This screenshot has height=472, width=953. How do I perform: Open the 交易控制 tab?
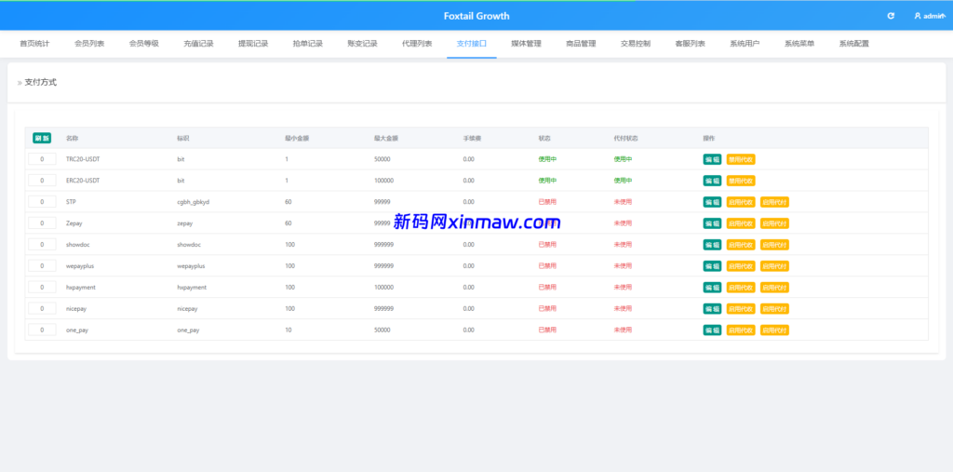pos(636,44)
